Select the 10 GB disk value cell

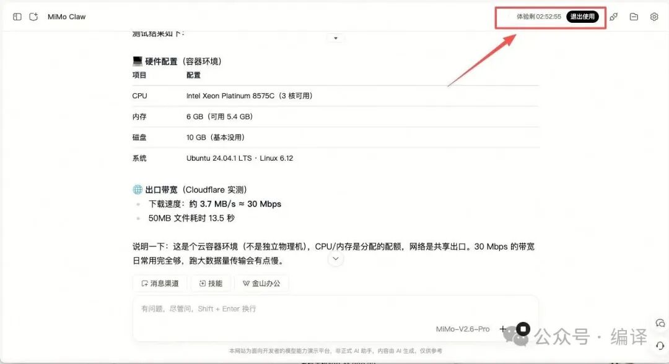[216, 138]
